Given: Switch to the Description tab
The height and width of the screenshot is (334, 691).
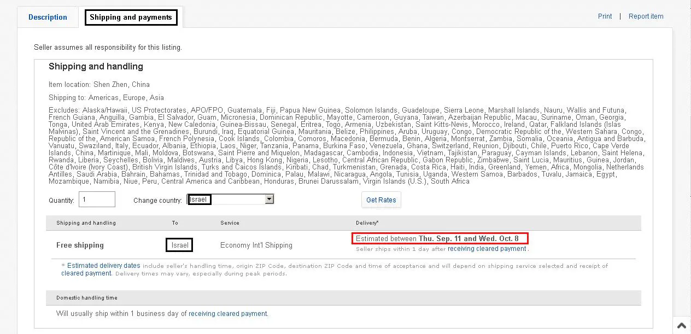Looking at the screenshot, I should [x=48, y=17].
